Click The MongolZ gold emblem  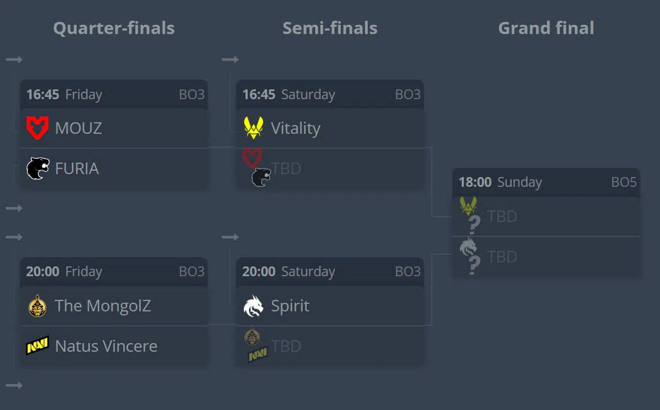(37, 306)
